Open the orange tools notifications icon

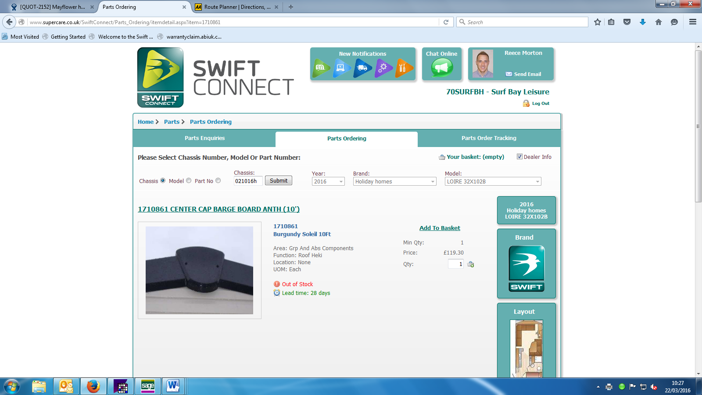404,68
